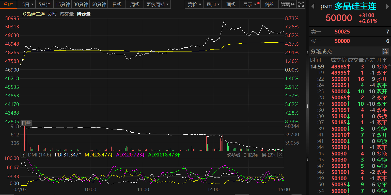This screenshot has width=391, height=195.
Task: Expand the 更多周期 dropdown
Action: (157, 4)
